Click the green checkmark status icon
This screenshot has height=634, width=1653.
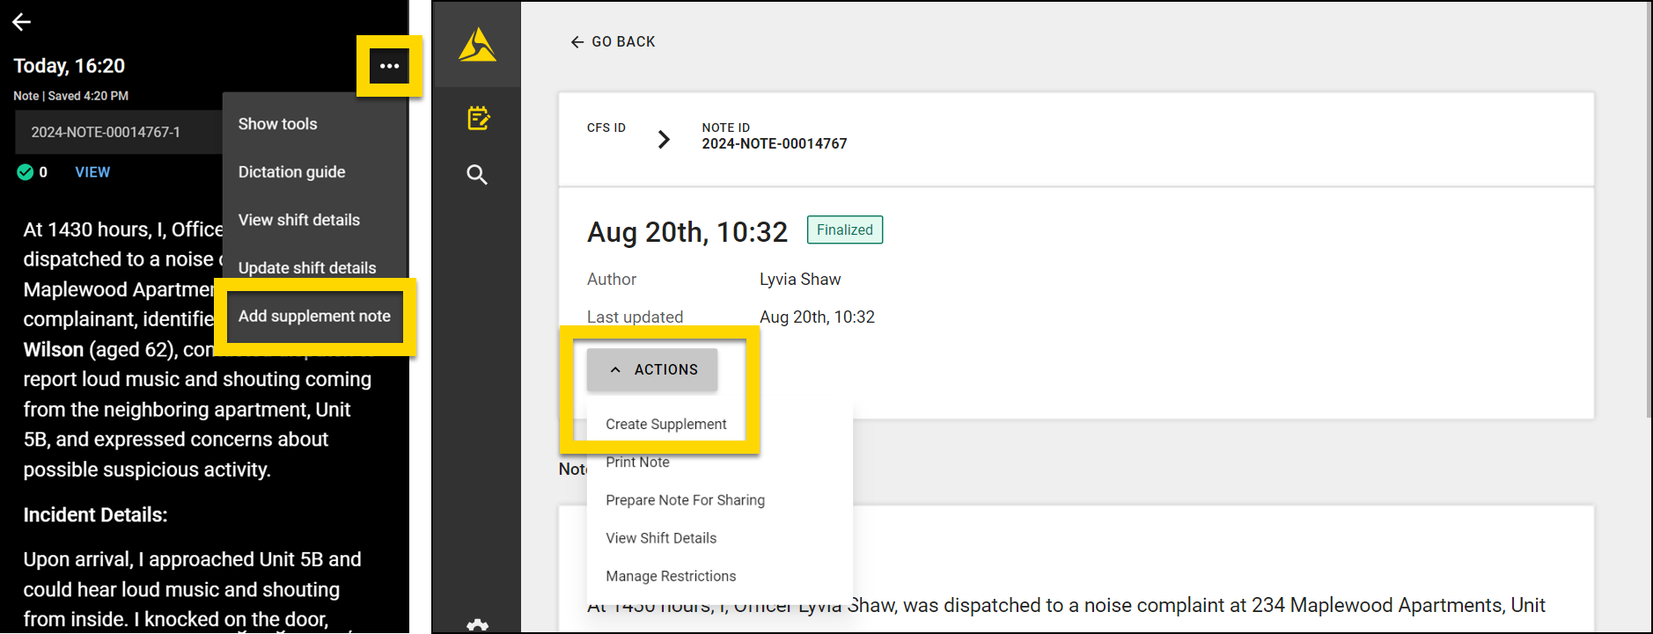26,172
